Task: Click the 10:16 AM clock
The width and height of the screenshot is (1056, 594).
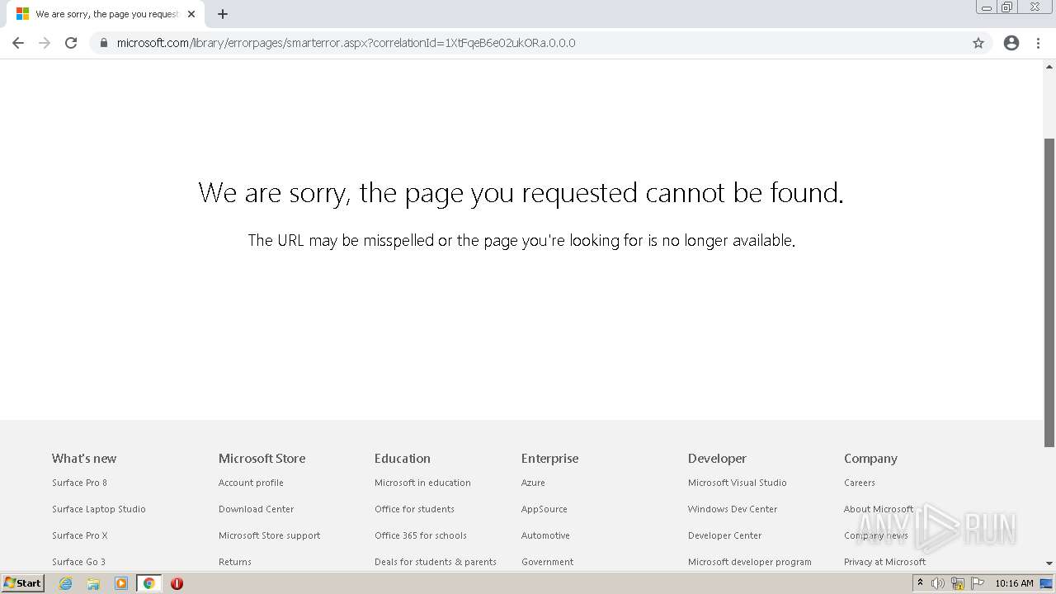Action: point(1014,583)
